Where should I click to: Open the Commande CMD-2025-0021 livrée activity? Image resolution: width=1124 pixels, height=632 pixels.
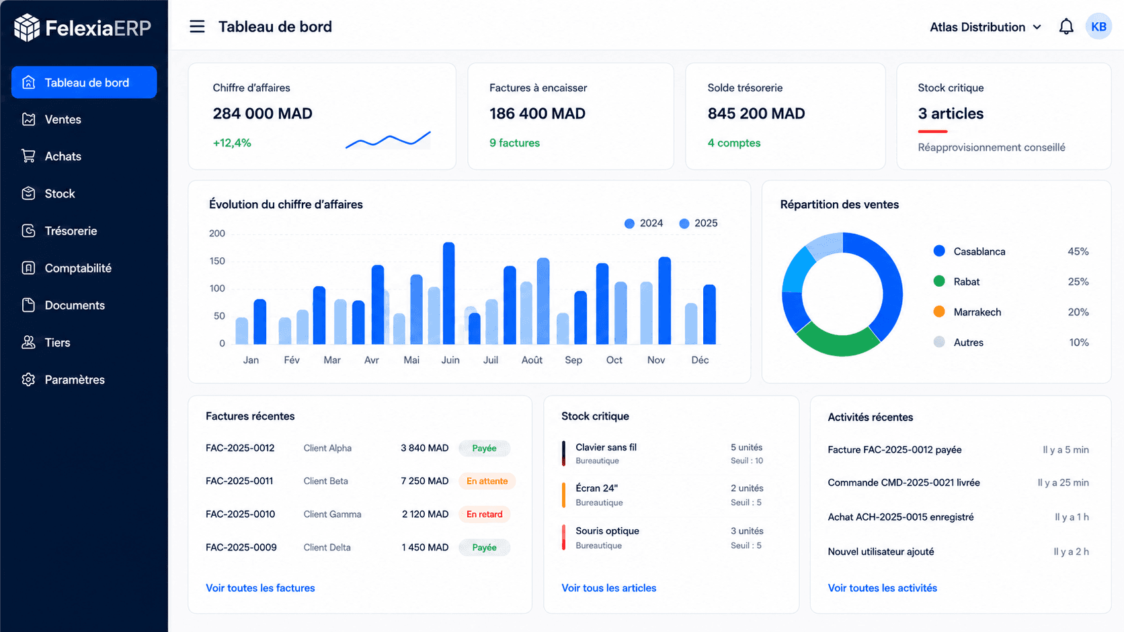click(904, 483)
